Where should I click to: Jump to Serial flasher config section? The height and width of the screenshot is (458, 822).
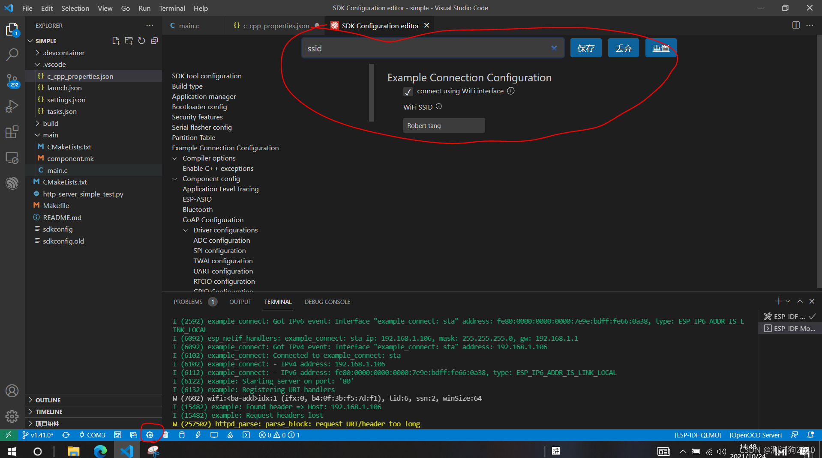(x=202, y=127)
